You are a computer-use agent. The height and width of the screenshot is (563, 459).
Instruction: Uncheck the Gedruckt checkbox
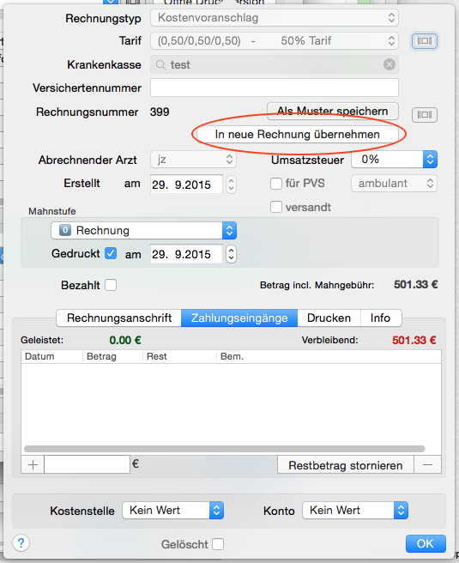tap(111, 253)
